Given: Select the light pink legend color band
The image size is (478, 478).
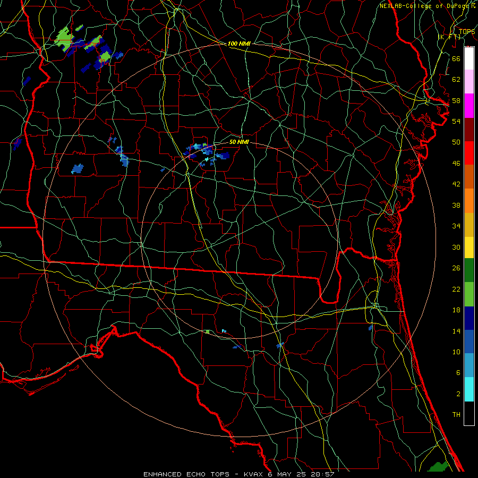Looking at the screenshot, I should tap(469, 82).
